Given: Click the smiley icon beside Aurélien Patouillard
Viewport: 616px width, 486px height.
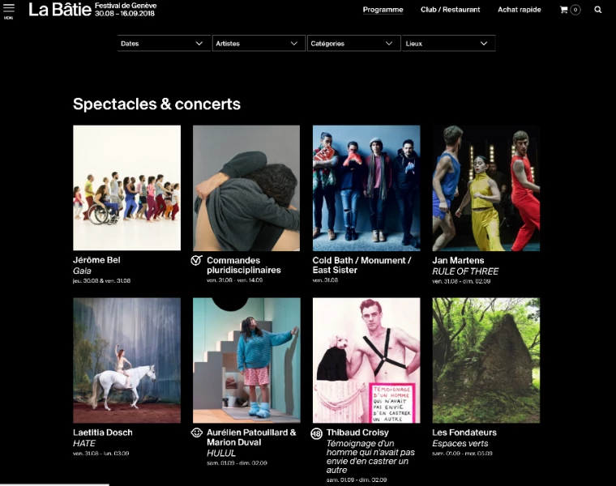Looking at the screenshot, I should point(196,433).
